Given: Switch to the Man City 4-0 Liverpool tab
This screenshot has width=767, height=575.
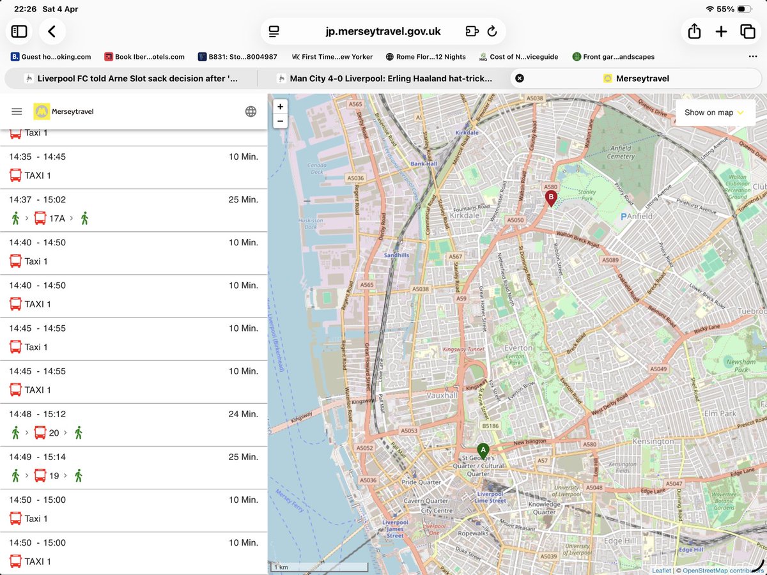Looking at the screenshot, I should click(384, 78).
